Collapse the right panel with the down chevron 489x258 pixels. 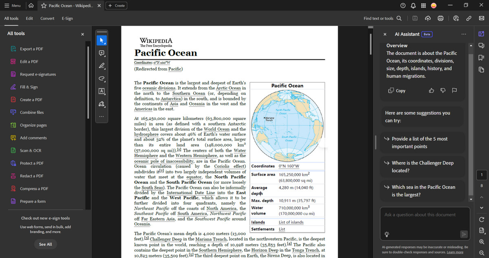pos(481,208)
